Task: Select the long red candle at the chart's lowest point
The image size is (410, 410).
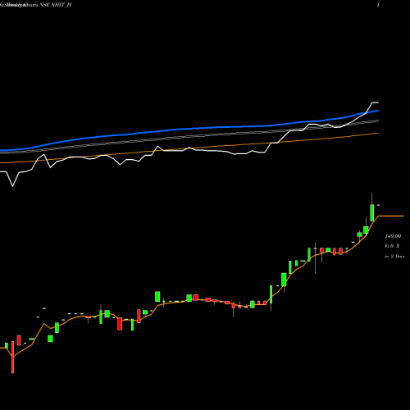Action: 12,357
